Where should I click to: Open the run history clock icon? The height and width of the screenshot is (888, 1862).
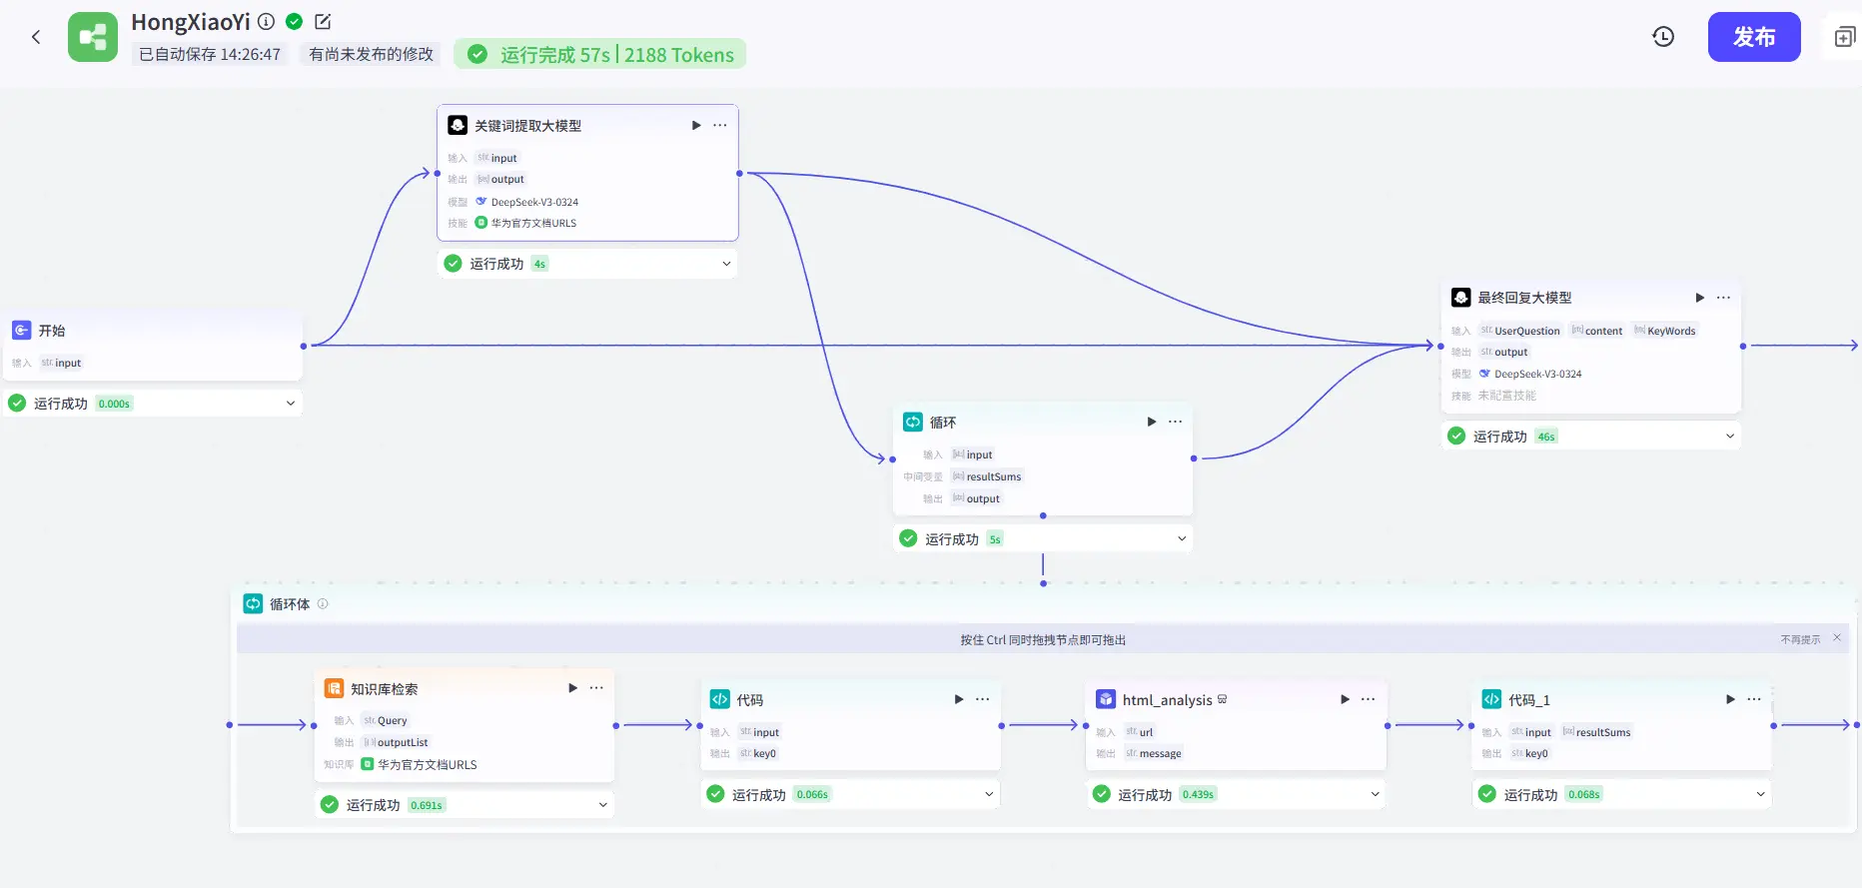(x=1663, y=37)
